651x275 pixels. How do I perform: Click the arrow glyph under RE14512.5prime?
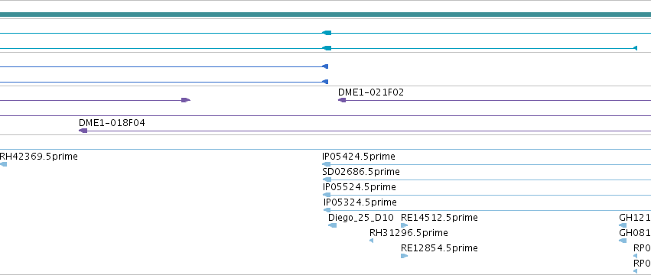(405, 225)
